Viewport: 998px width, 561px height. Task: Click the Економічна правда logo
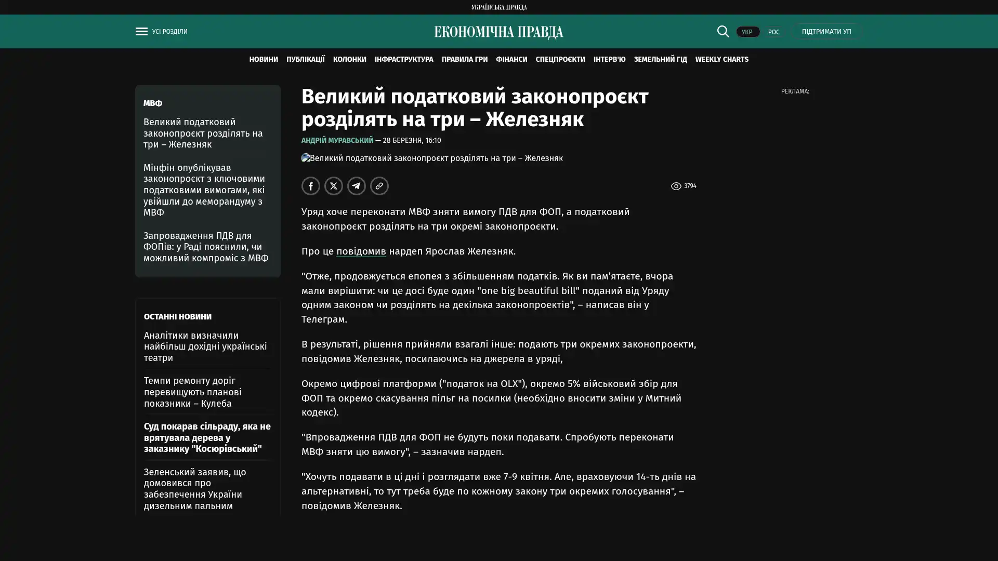click(x=498, y=32)
